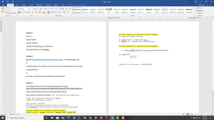The height and width of the screenshot is (120, 214).
Task: Open Microsoft Edge from the taskbar
Action: 68,118
